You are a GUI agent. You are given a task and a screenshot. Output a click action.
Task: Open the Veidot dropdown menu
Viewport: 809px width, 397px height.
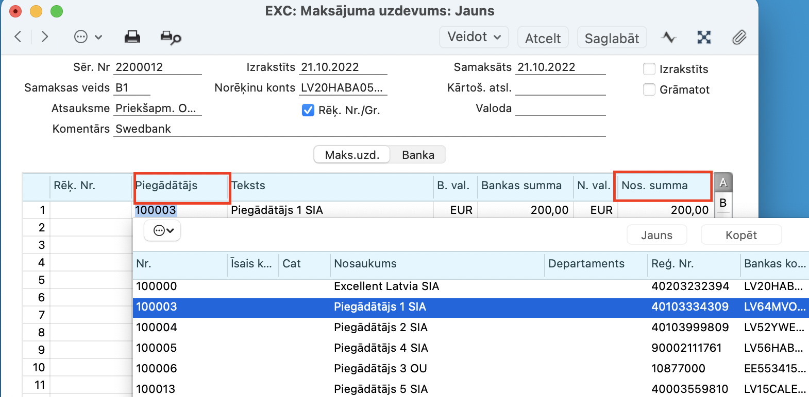coord(474,37)
